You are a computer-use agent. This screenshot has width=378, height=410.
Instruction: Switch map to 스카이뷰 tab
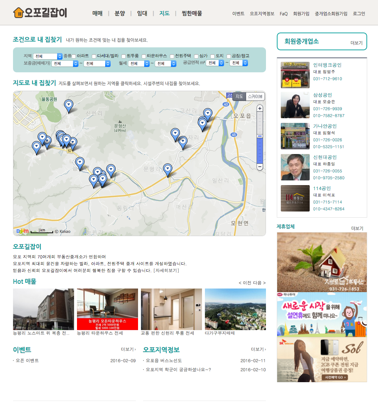pyautogui.click(x=255, y=97)
